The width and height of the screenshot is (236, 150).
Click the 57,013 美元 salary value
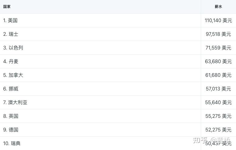pyautogui.click(x=218, y=89)
